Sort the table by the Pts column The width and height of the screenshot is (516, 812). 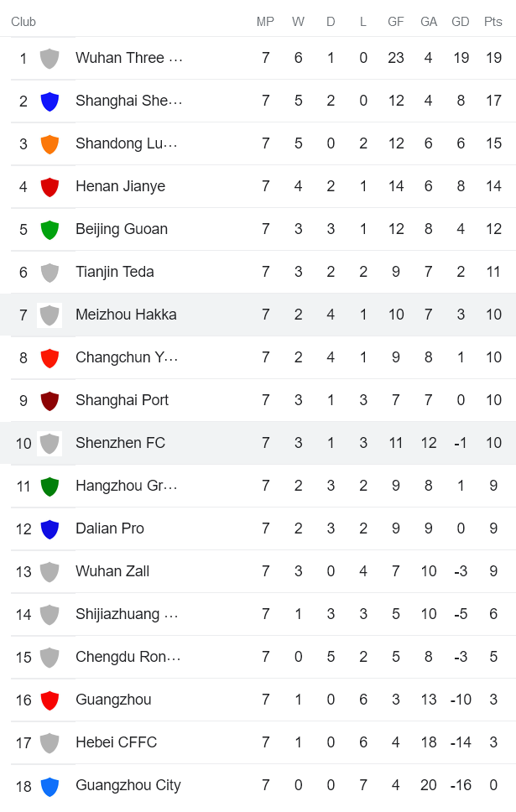pos(492,22)
